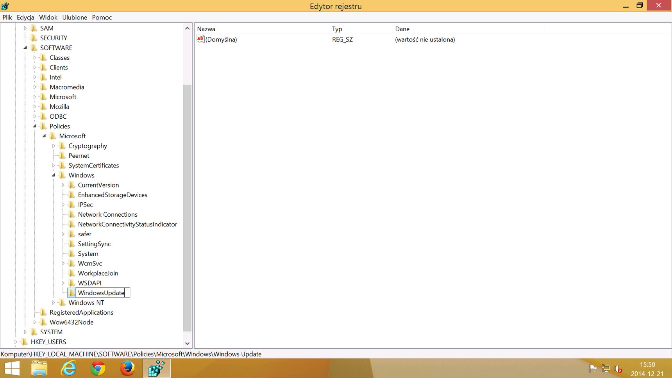Viewport: 672px width, 378px height.
Task: Open the Widok menu
Action: point(48,17)
